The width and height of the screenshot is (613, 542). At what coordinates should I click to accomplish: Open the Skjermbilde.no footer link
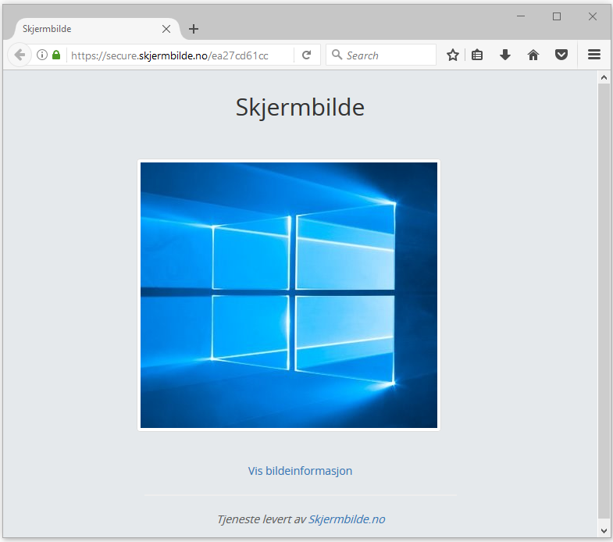(346, 519)
